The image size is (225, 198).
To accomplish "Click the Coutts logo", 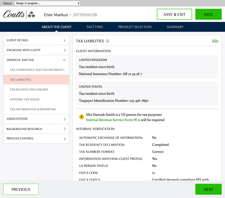I will [19, 14].
